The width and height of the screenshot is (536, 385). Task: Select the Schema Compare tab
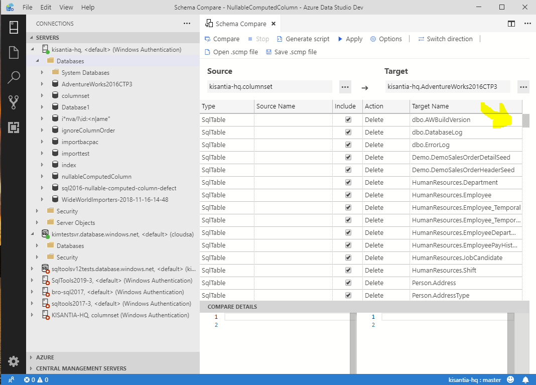[240, 23]
